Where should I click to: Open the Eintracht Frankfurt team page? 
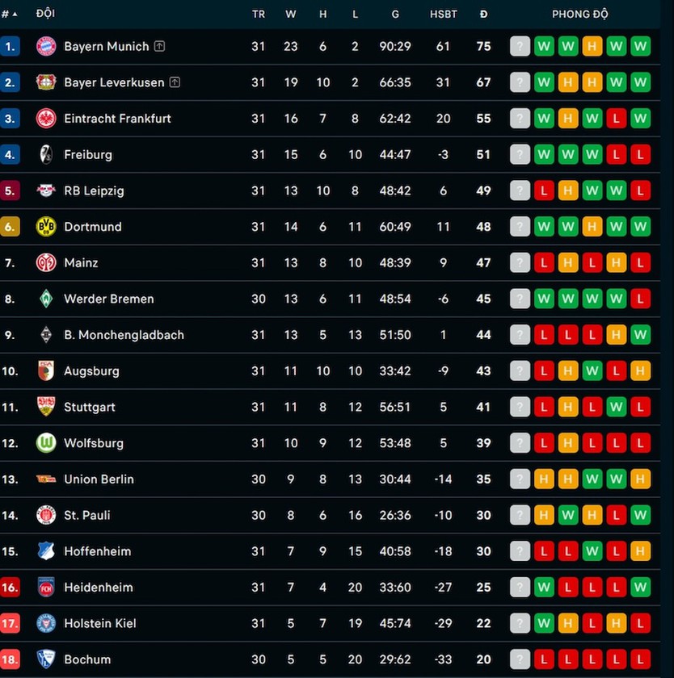117,119
